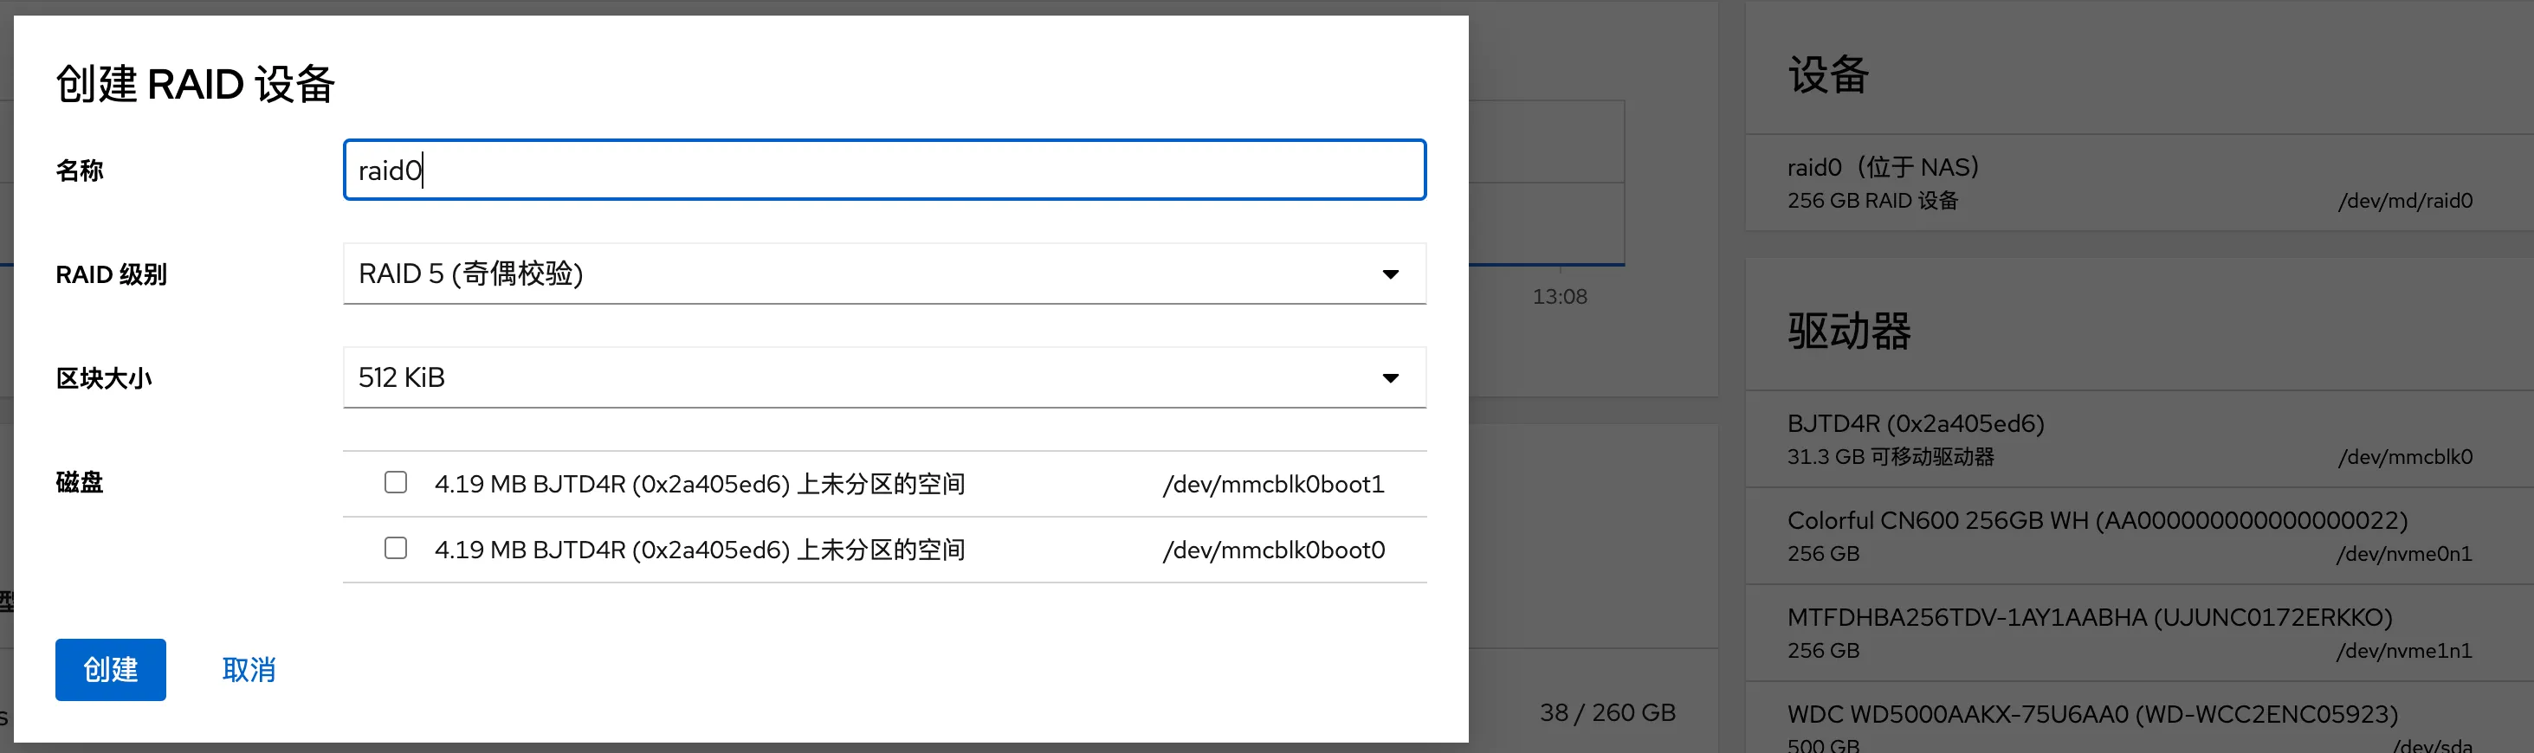The height and width of the screenshot is (753, 2534).
Task: Select the mmcblk0boot0 unpartitioned space row
Action: point(698,550)
